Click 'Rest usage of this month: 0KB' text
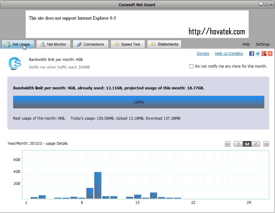Screen dimensions: 275x213 click(x=39, y=118)
